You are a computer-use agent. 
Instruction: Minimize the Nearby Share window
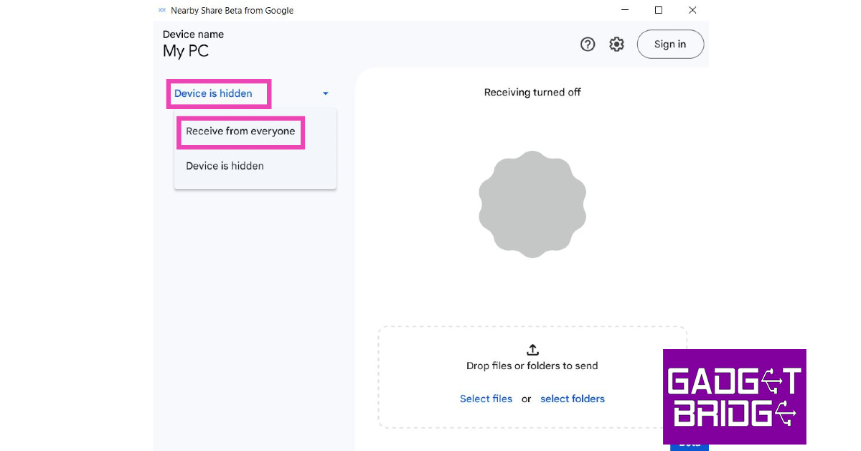pos(625,10)
